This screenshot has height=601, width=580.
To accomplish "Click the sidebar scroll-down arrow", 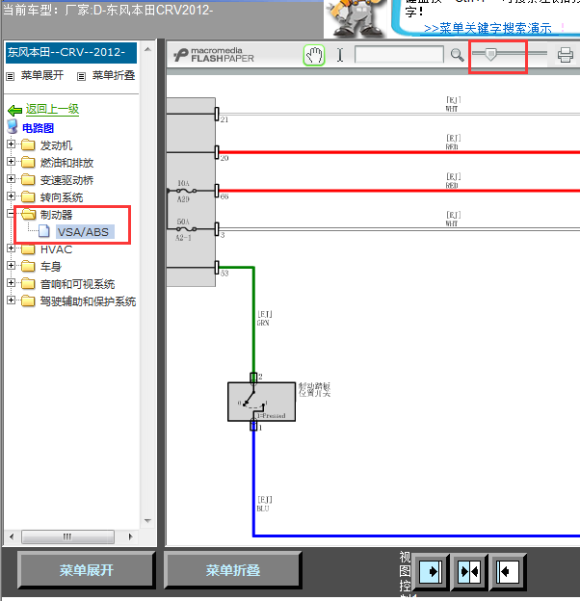I will (147, 520).
